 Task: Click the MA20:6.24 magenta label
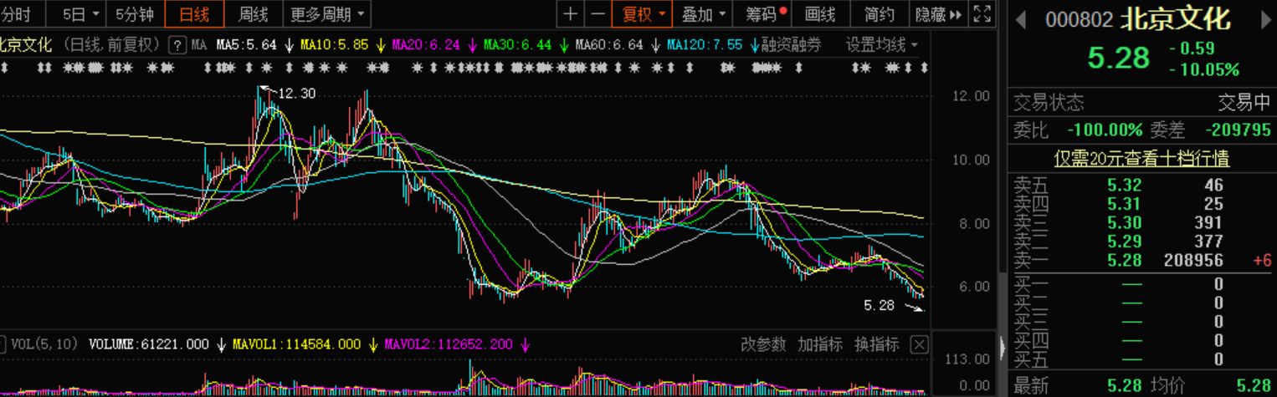pos(426,44)
